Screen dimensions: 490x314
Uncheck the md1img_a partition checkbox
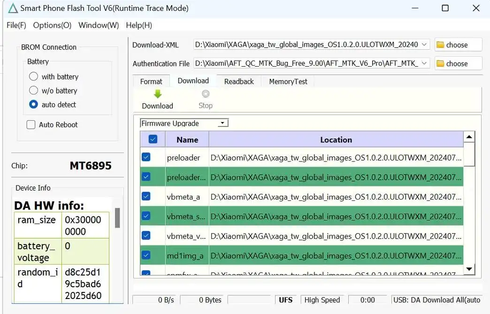(146, 255)
